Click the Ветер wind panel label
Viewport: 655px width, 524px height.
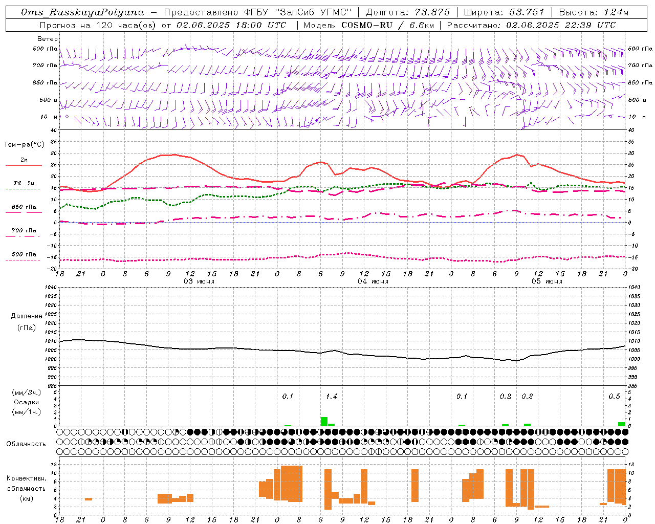[x=47, y=39]
